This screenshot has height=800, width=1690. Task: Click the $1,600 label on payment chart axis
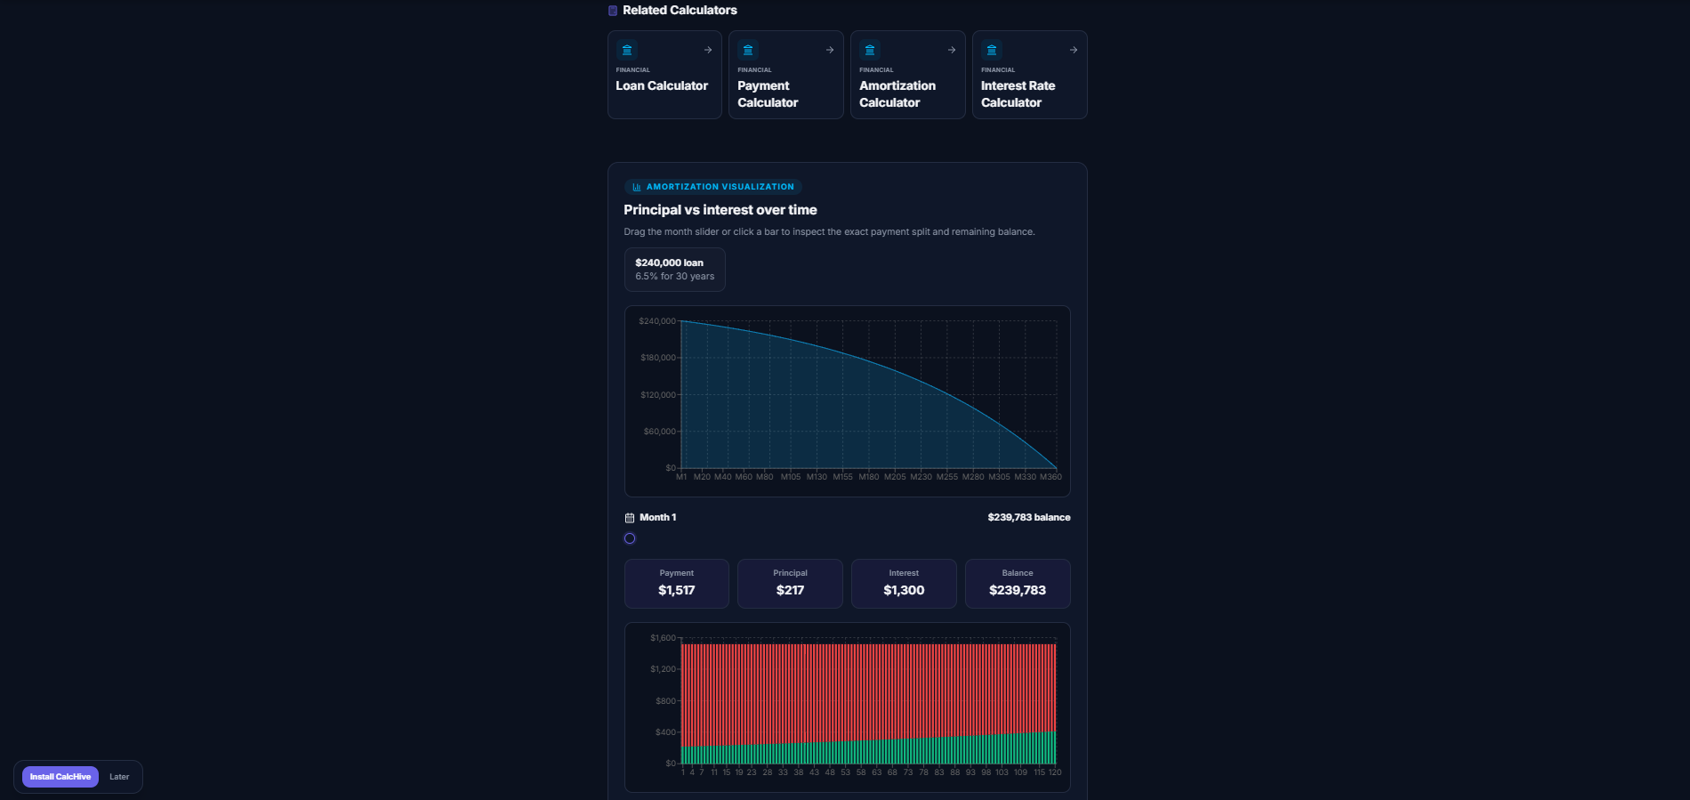[x=663, y=638]
